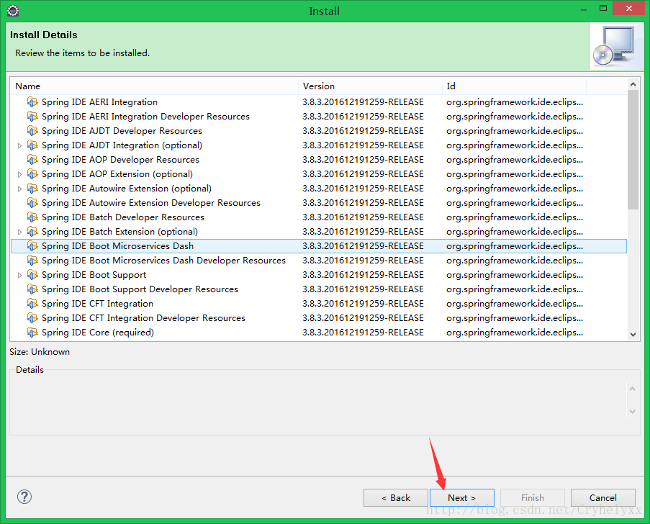Select row Spring IDE Boot Support Developer Resources

[x=318, y=289]
